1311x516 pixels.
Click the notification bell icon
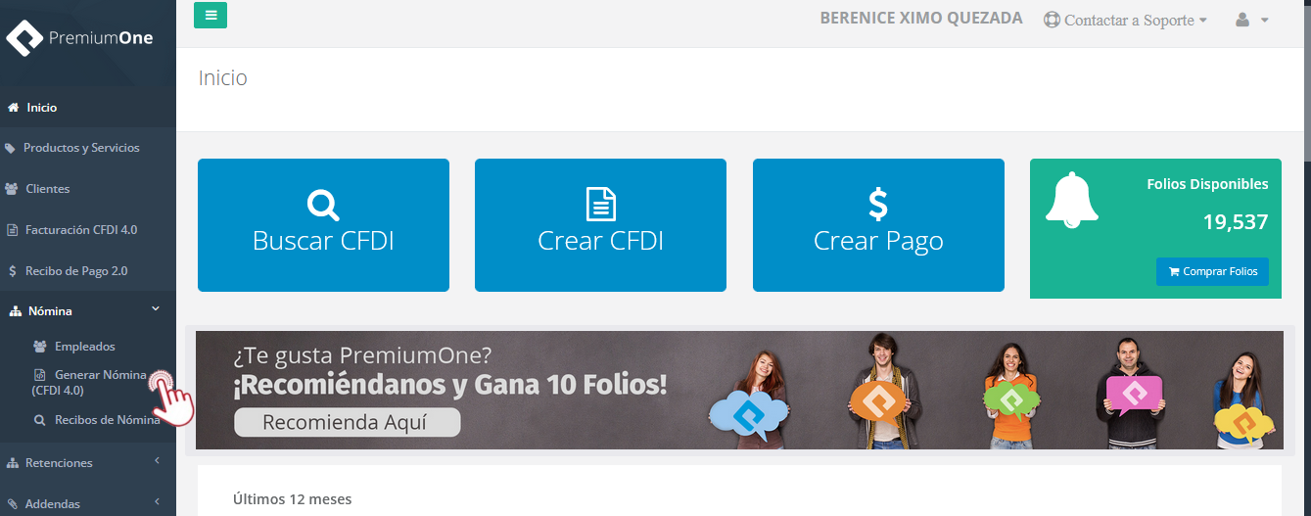[1071, 200]
